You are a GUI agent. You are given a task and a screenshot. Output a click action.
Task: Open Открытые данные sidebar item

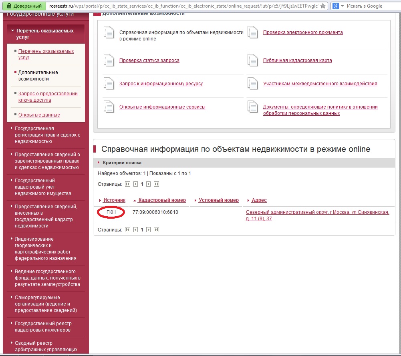click(x=39, y=115)
